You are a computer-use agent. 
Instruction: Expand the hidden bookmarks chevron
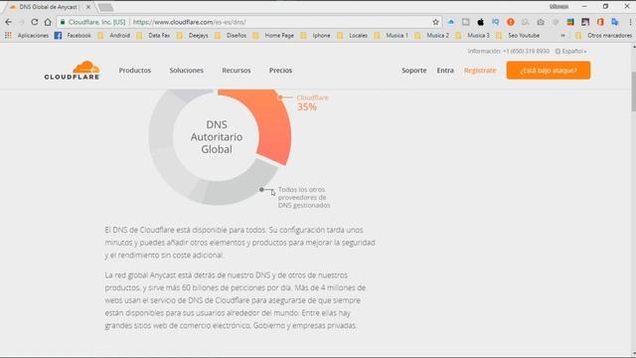click(562, 36)
